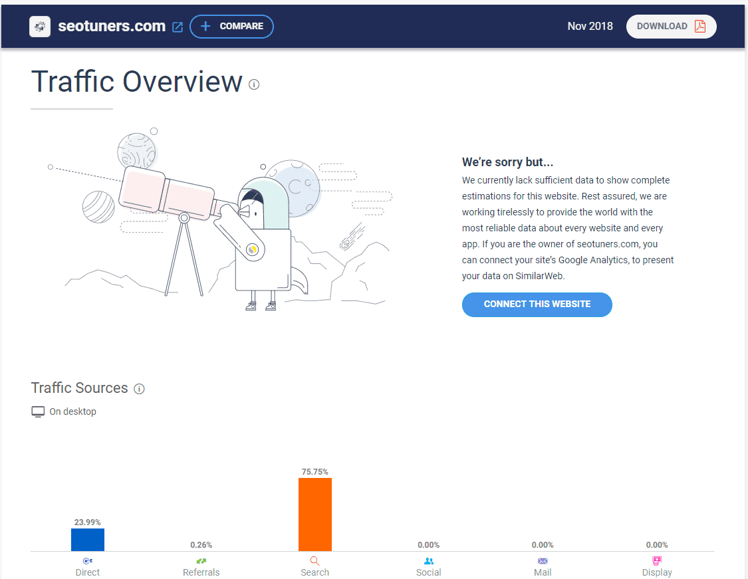
Task: Select the Social category label
Action: (429, 572)
